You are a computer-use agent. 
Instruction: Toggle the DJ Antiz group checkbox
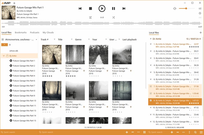(x=151, y=39)
